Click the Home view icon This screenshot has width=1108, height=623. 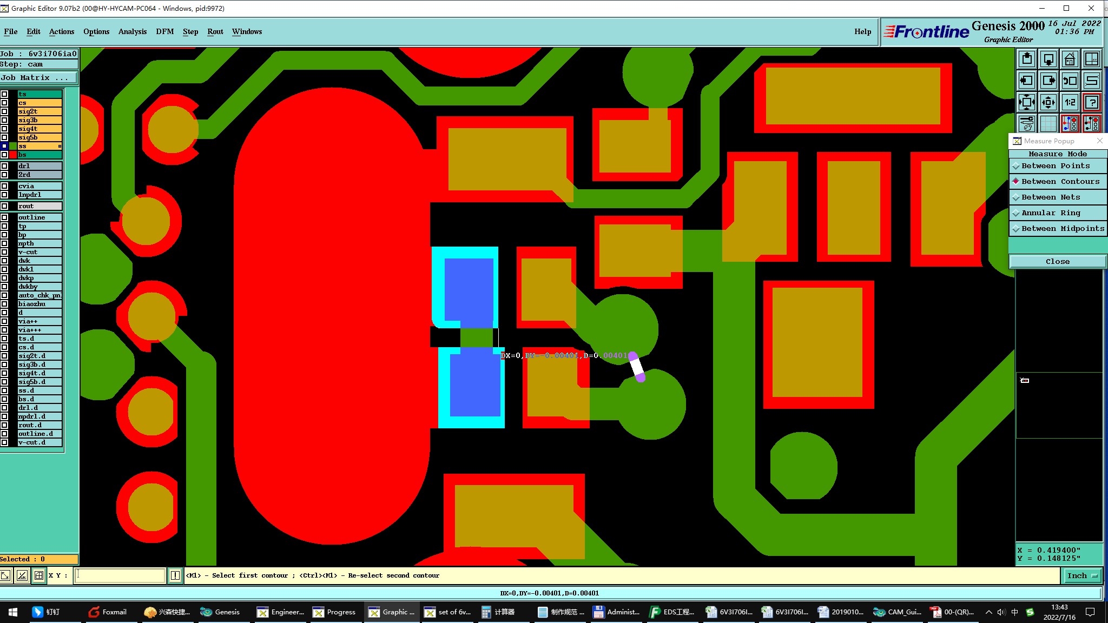[1070, 59]
